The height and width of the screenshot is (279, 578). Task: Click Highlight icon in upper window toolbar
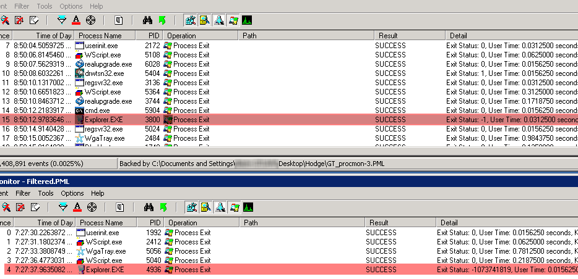[x=76, y=20]
